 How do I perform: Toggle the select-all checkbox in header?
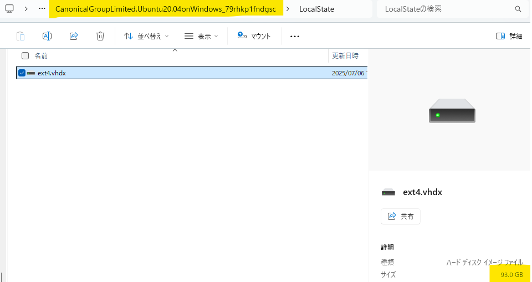coord(25,55)
